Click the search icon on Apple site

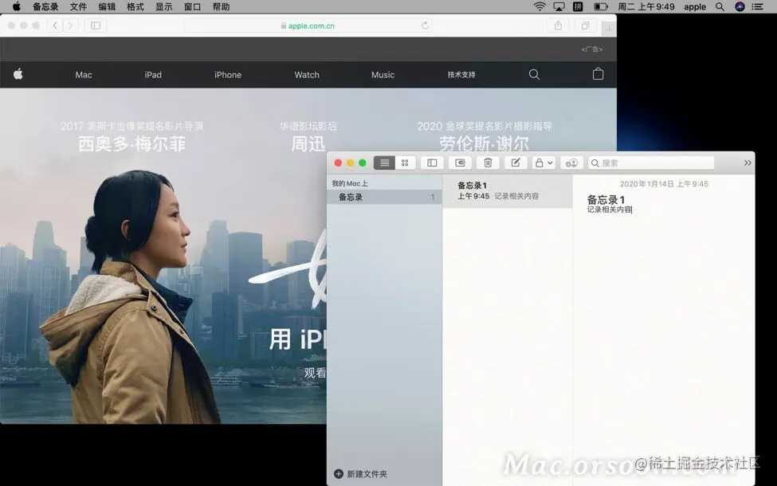pyautogui.click(x=534, y=74)
